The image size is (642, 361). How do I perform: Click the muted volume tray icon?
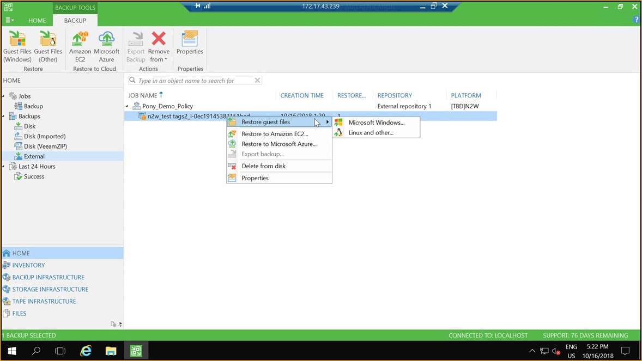[555, 351]
